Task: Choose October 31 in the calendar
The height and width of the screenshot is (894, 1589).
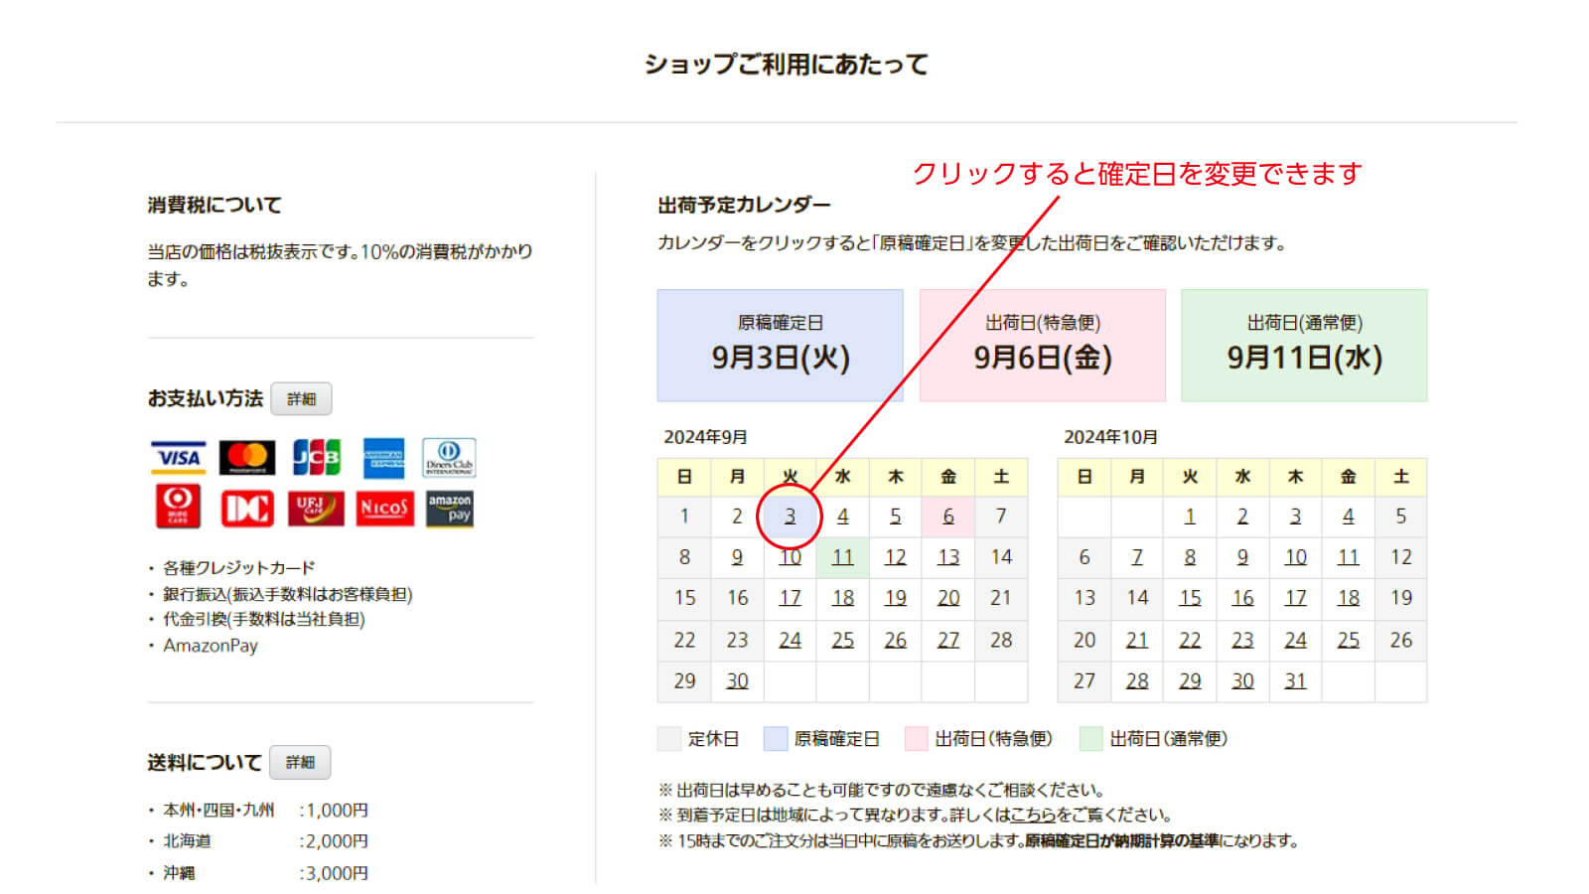Action: coord(1295,681)
